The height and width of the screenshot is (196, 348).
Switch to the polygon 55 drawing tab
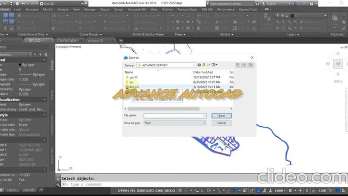[x=95, y=41]
